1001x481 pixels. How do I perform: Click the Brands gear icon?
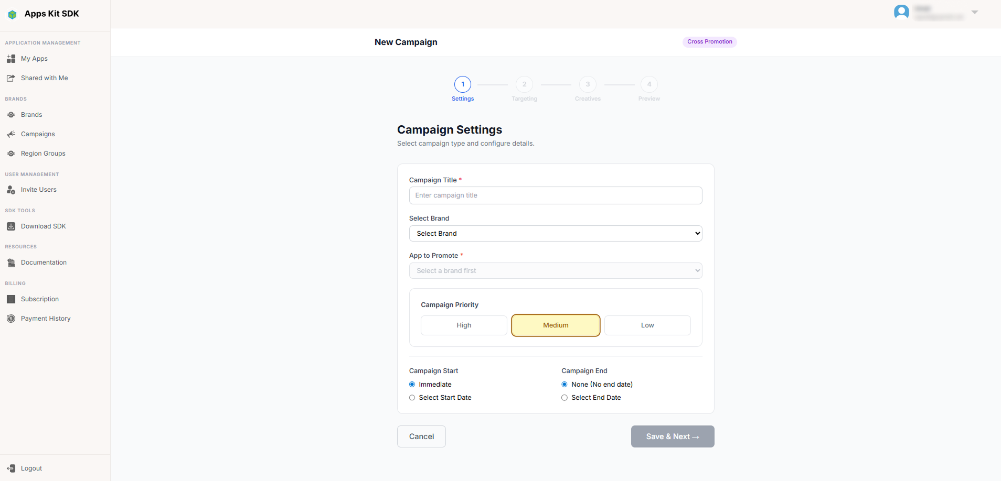[11, 115]
